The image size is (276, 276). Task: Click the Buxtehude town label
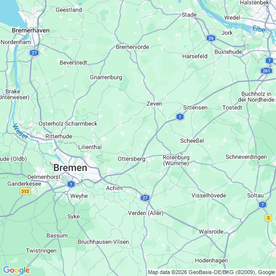(228, 52)
